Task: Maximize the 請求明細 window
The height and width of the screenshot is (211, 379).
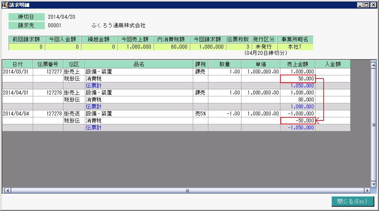Action: pos(367,5)
